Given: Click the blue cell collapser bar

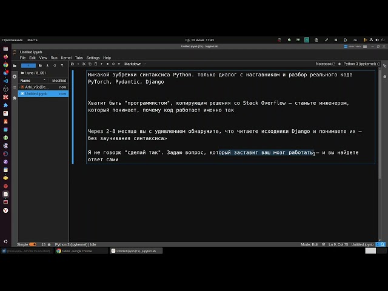Looking at the screenshot, I should [x=73, y=117].
